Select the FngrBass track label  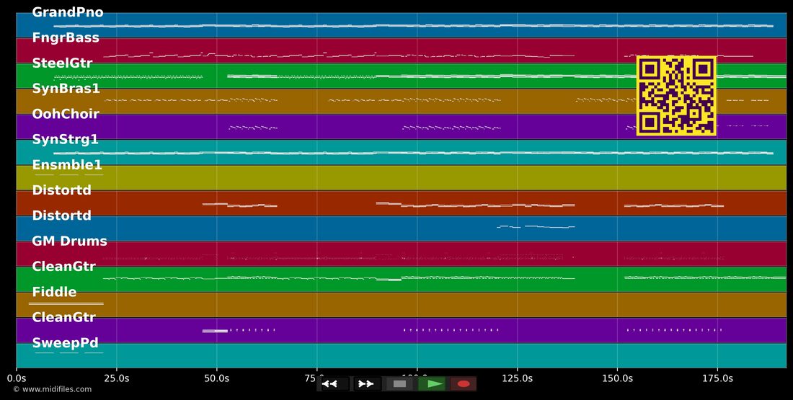pos(66,37)
